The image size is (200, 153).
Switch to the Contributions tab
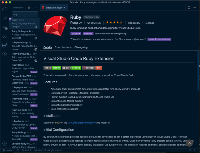pyautogui.click(x=63, y=47)
